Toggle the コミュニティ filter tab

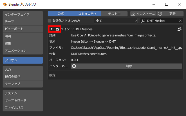tap(87, 14)
